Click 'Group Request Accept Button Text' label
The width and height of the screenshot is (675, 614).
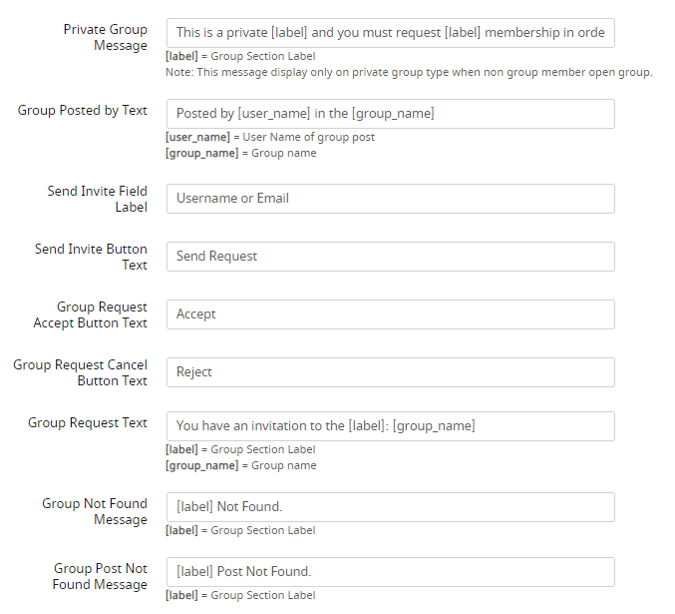point(90,314)
